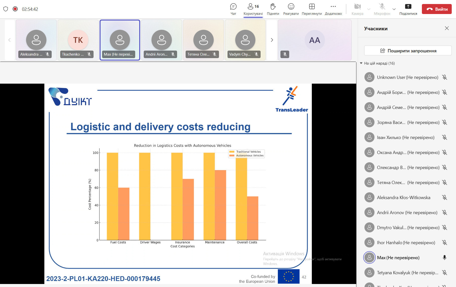The width and height of the screenshot is (456, 287).
Task: Click the recording indicator icon
Action: pos(15,9)
